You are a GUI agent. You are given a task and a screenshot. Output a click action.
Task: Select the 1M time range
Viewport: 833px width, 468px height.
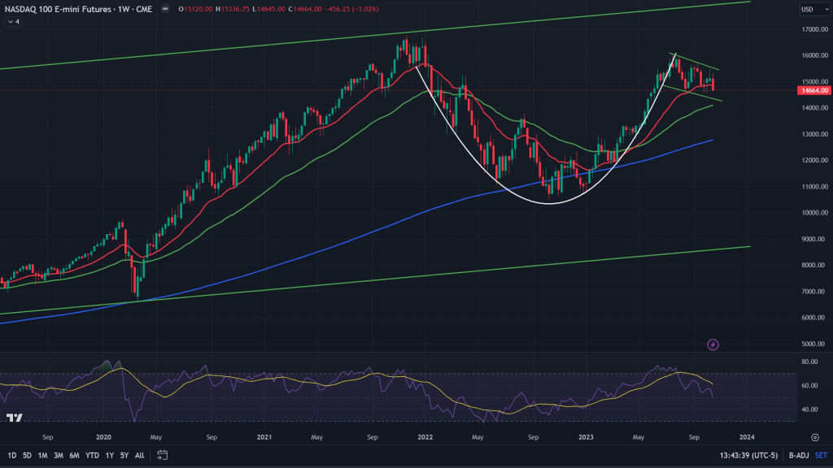(42, 455)
